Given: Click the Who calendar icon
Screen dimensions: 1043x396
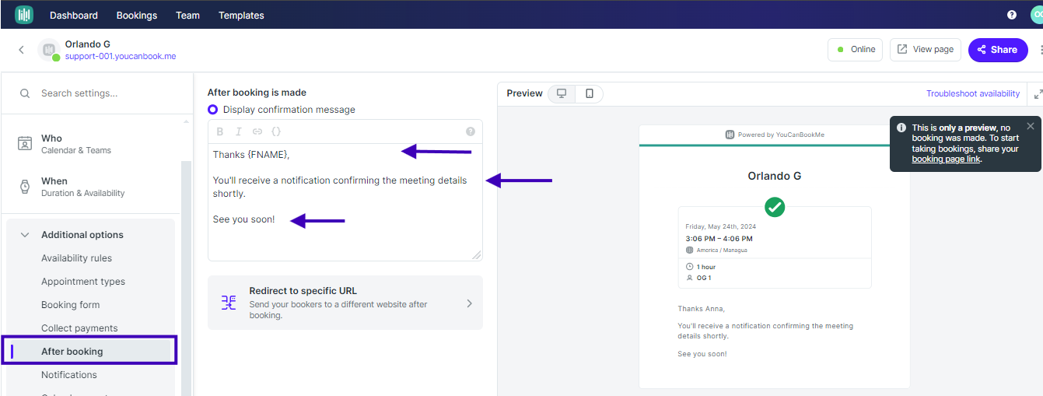Looking at the screenshot, I should click(x=25, y=144).
